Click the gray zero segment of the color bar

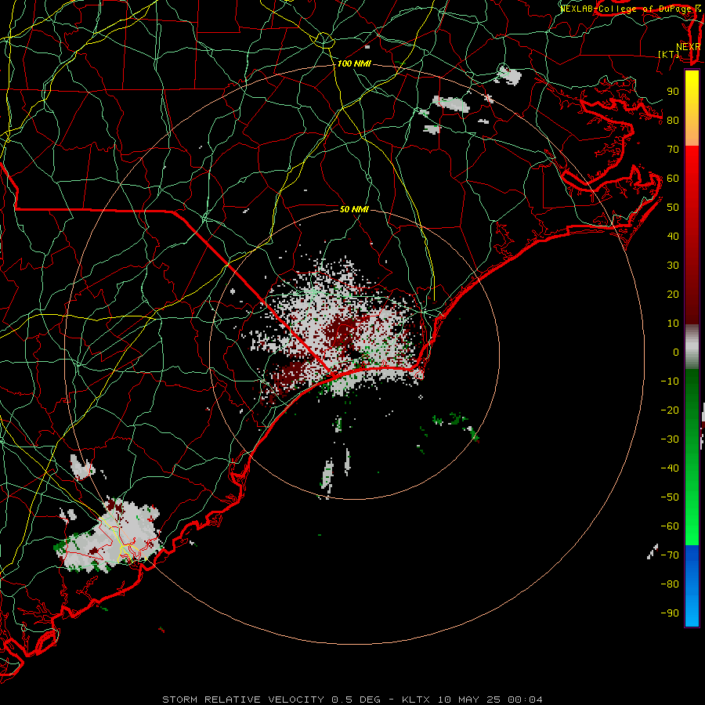[x=692, y=347]
